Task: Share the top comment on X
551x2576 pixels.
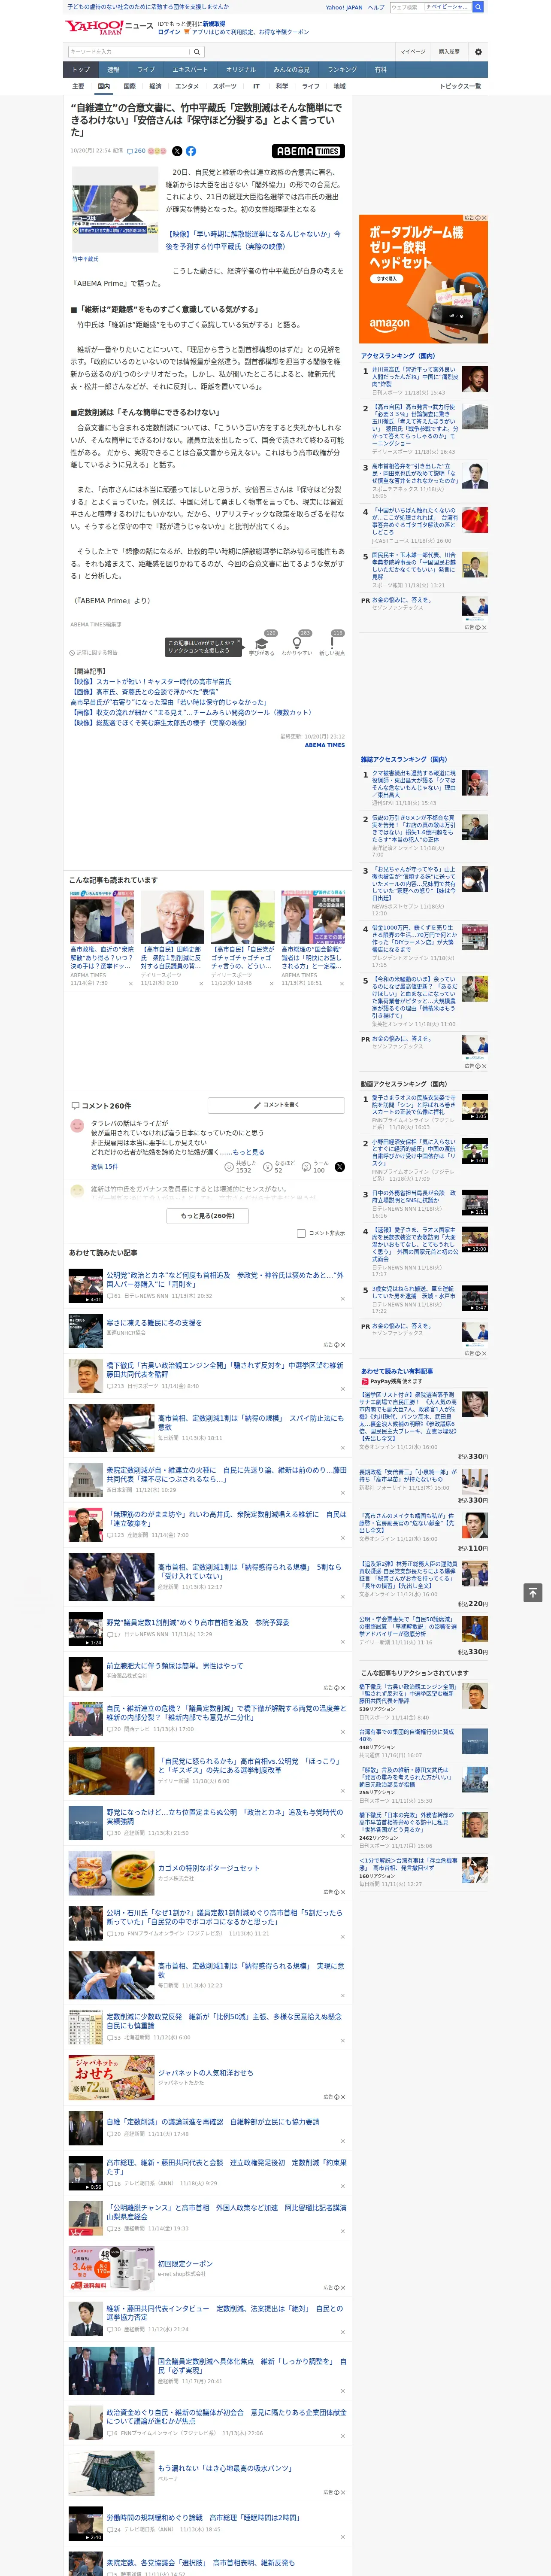Action: click(x=340, y=1167)
